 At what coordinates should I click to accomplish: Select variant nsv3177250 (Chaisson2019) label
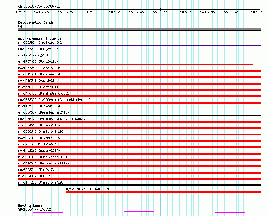pos(41,182)
